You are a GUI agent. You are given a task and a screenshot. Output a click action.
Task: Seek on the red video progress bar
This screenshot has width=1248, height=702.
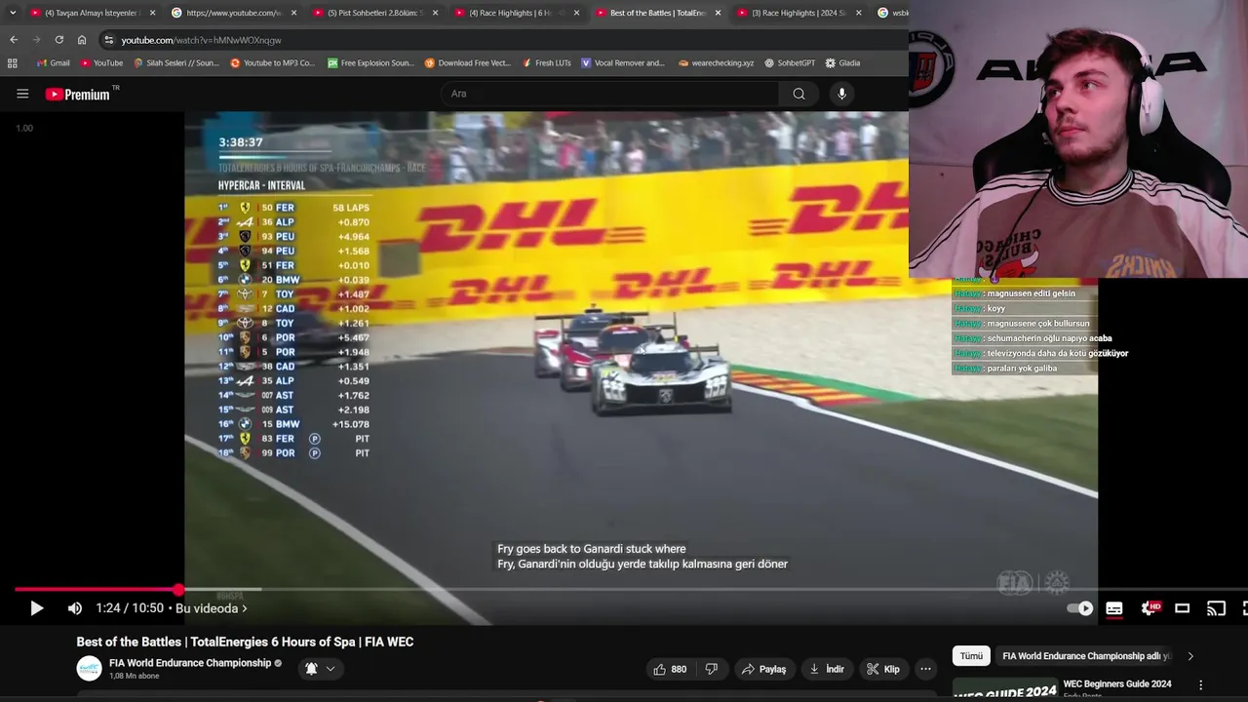coord(96,590)
